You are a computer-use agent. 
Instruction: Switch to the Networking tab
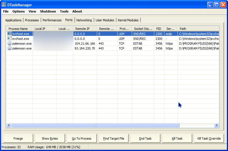(x=84, y=20)
